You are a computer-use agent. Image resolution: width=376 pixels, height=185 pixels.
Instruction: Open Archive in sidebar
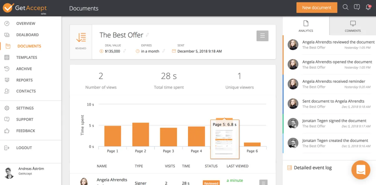coord(24,69)
